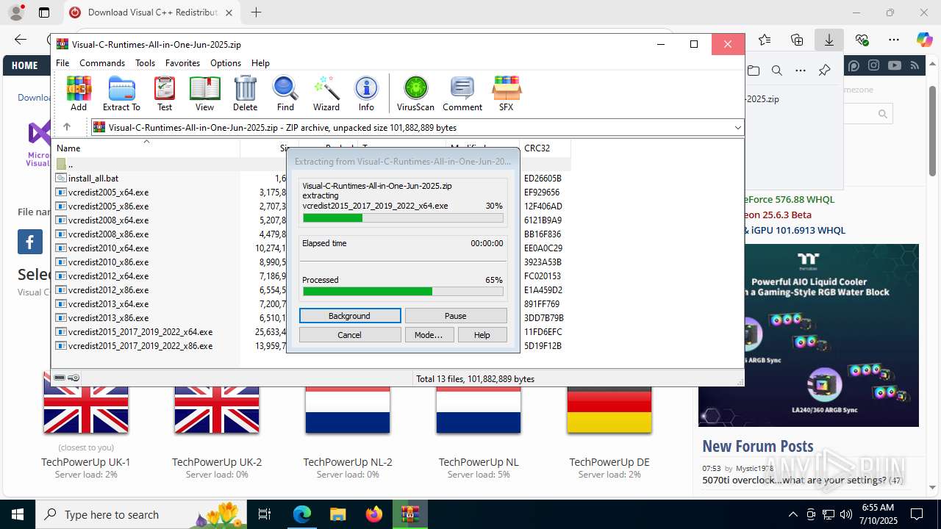Click the Find magnifier toolbar icon

point(285,93)
